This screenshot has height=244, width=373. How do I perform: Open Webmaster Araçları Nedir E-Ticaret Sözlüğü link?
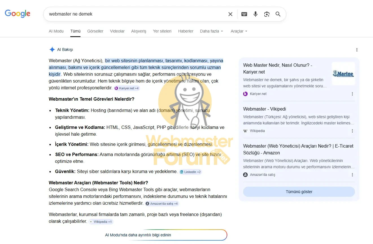298,149
